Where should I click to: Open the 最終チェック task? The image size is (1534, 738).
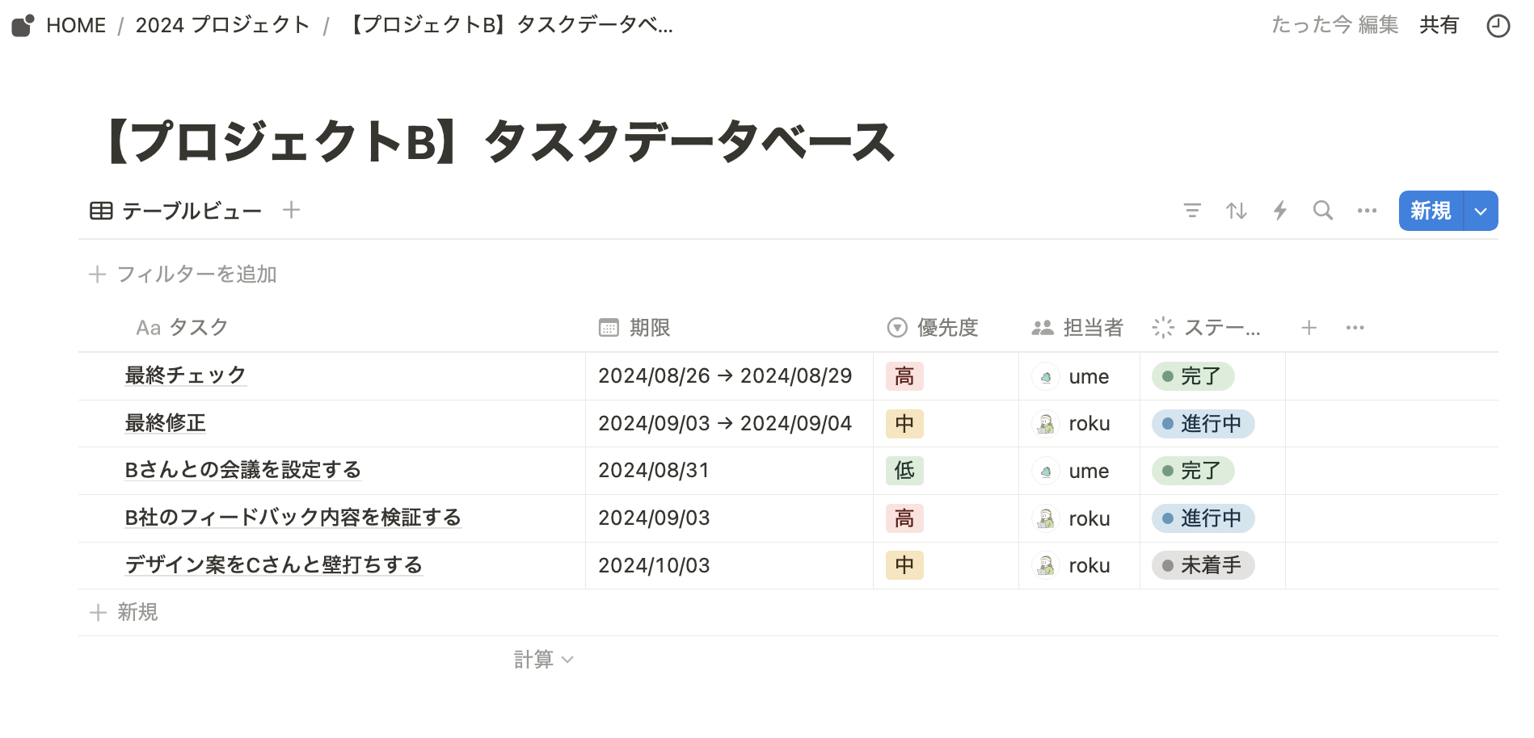(185, 375)
